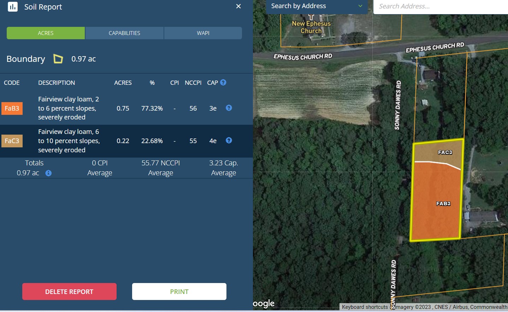Click the yellow boundary polygon icon
The height and width of the screenshot is (312, 508).
(58, 59)
